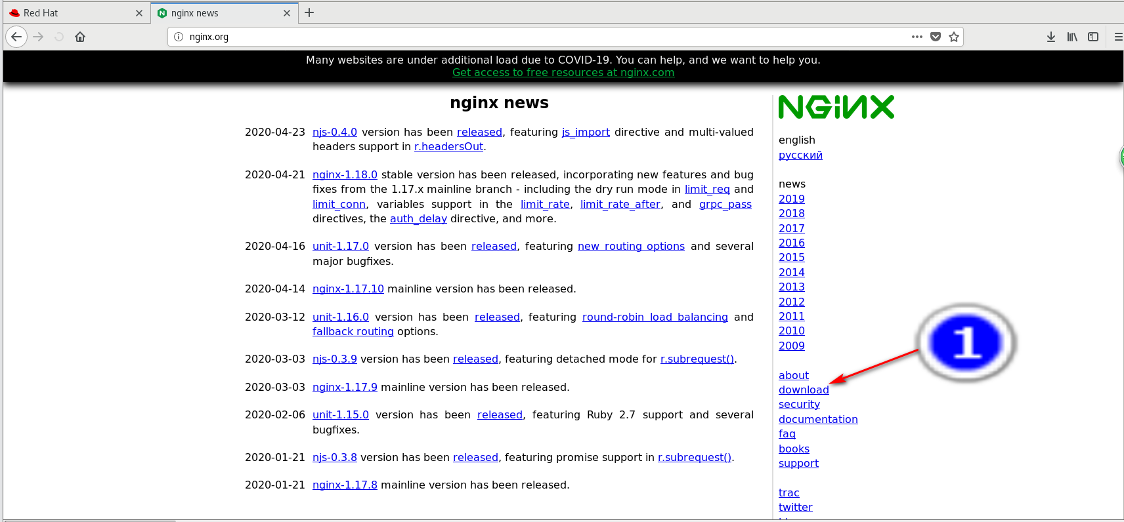Open the limit_conn link

[x=339, y=205]
